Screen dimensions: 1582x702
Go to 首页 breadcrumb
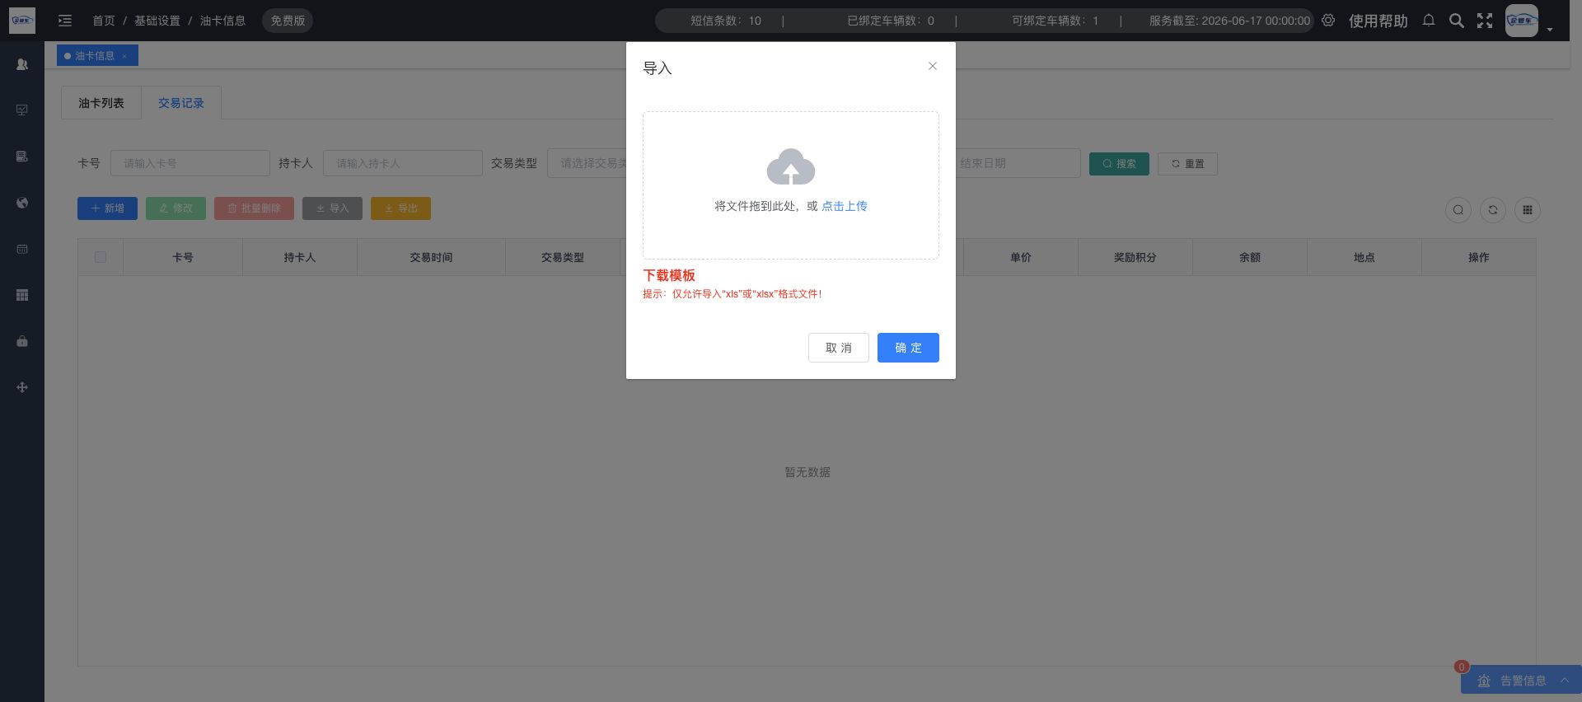pyautogui.click(x=104, y=21)
